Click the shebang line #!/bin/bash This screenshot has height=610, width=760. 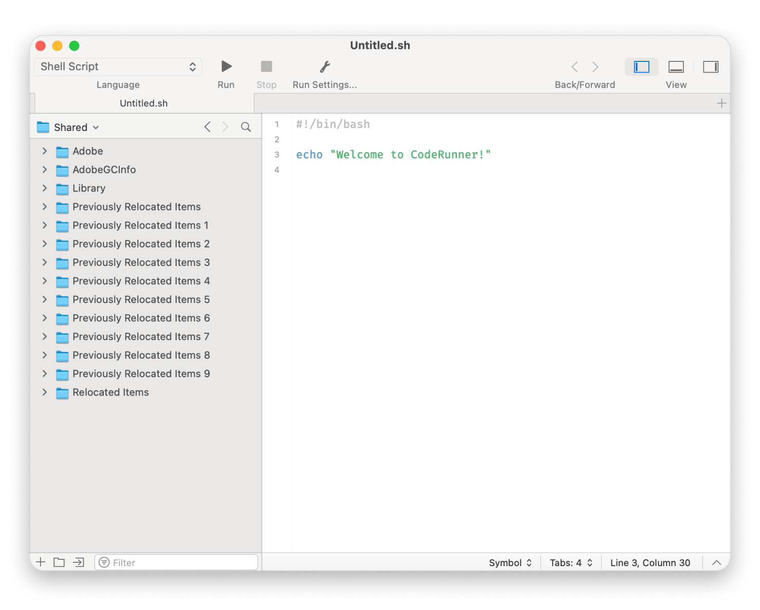[x=333, y=124]
